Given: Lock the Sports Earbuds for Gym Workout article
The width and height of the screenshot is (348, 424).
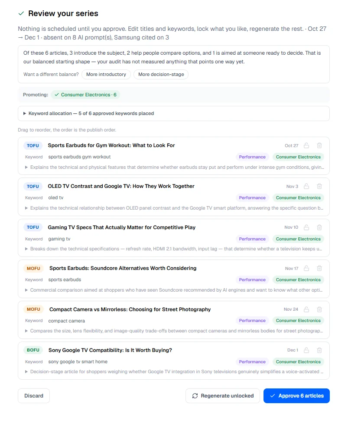Looking at the screenshot, I should coord(306,145).
